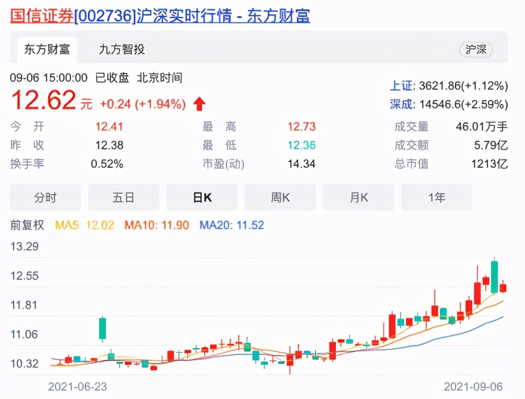Click the 沪深 market badge button
Image resolution: width=525 pixels, height=399 pixels.
tap(476, 49)
